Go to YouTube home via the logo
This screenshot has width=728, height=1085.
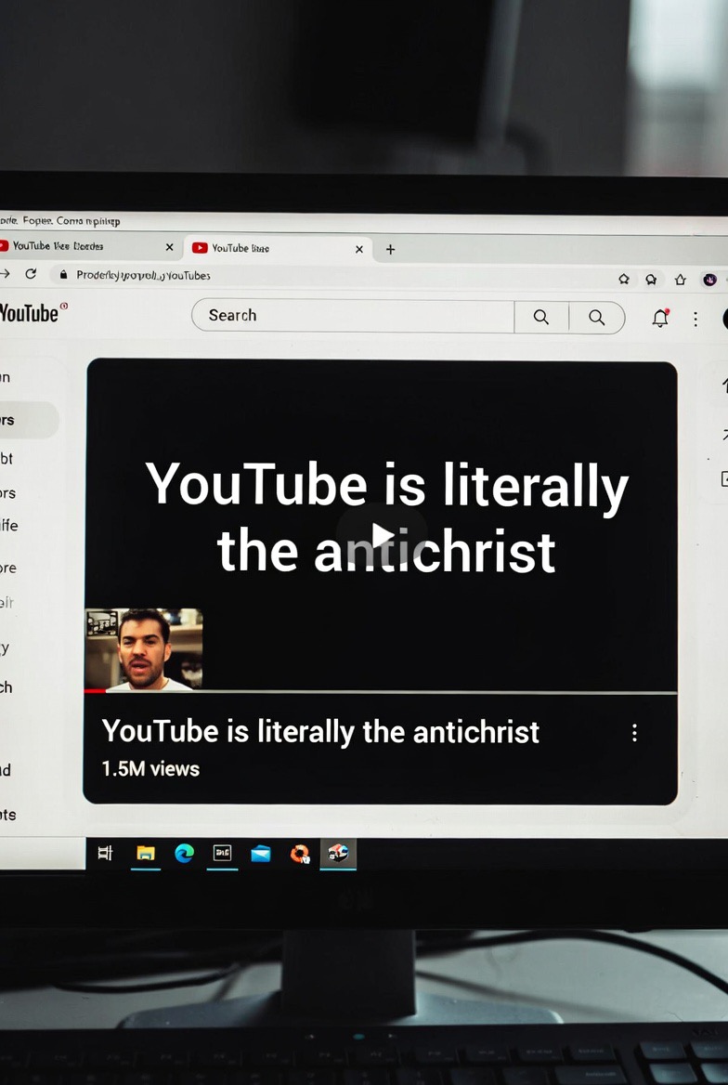[x=32, y=313]
